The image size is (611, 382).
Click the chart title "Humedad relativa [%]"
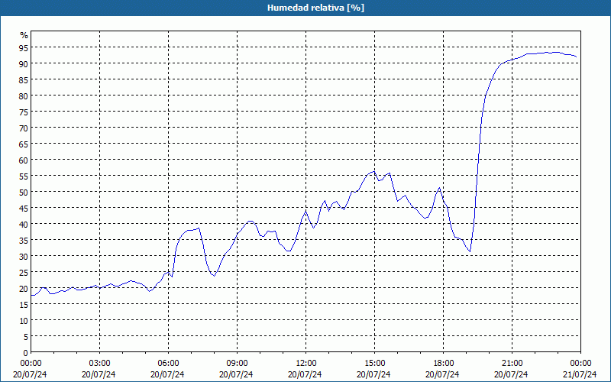(315, 8)
